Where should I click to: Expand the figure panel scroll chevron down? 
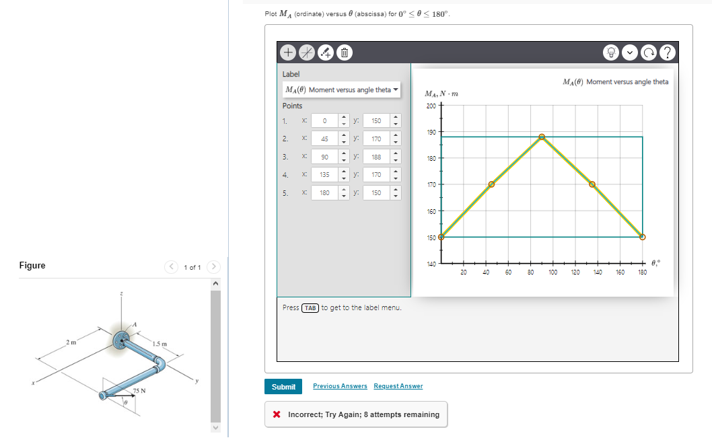point(215,427)
